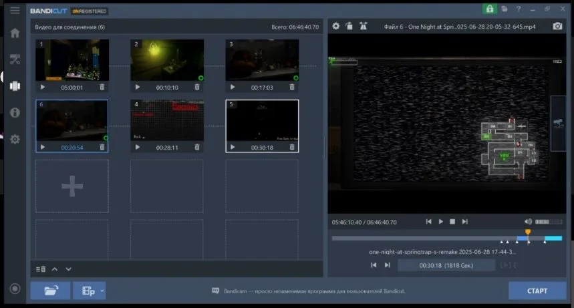The height and width of the screenshot is (308, 574).
Task: Select Join mode sidebar icon
Action: click(x=15, y=86)
